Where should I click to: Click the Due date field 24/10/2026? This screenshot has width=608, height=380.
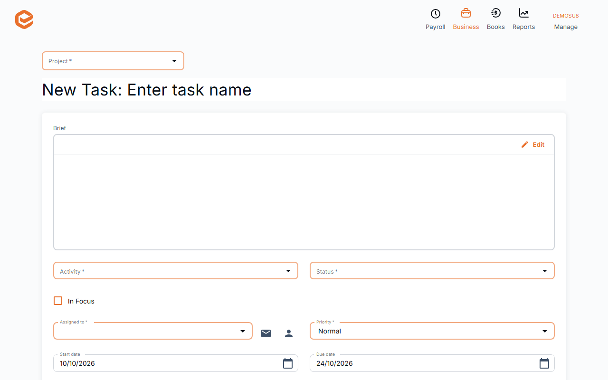(432, 363)
